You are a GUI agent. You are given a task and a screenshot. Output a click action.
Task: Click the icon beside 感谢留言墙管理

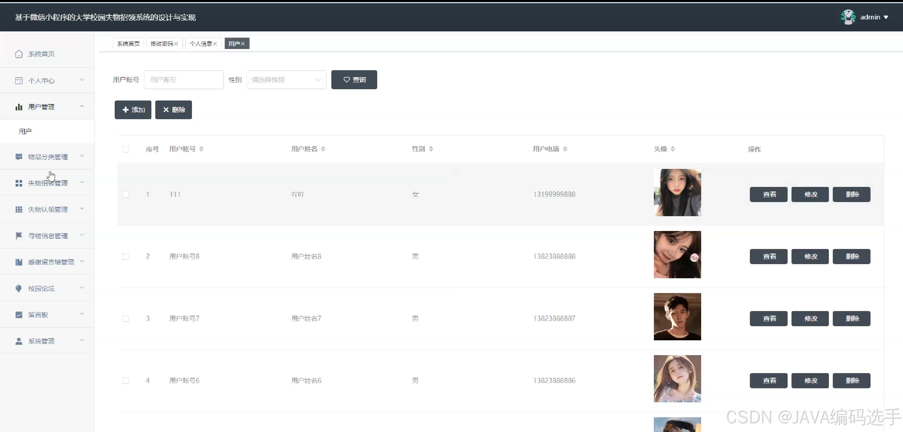(19, 262)
